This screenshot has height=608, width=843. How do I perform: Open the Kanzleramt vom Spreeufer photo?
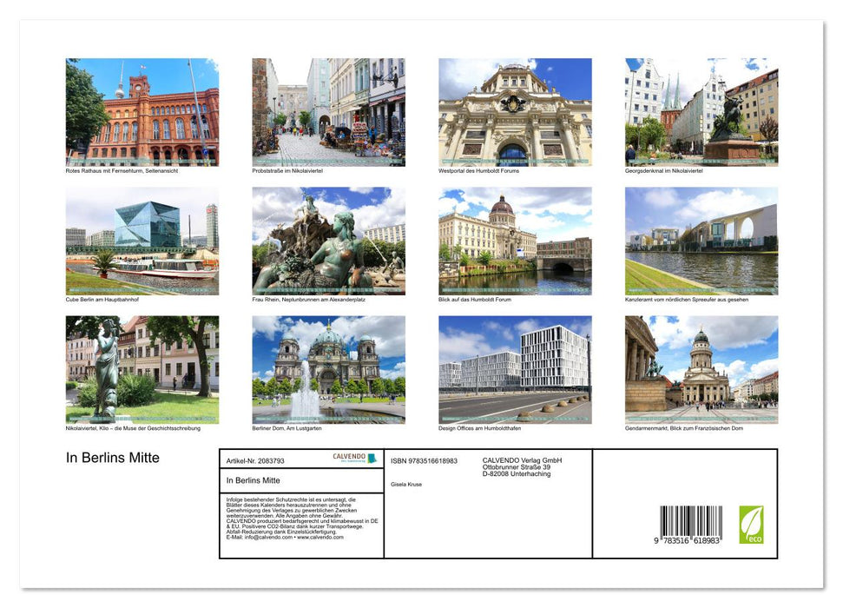click(x=700, y=241)
